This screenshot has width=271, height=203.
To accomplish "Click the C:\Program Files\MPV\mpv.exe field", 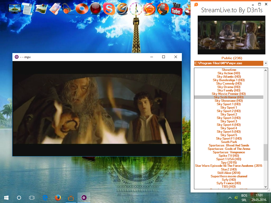I will (x=229, y=63).
